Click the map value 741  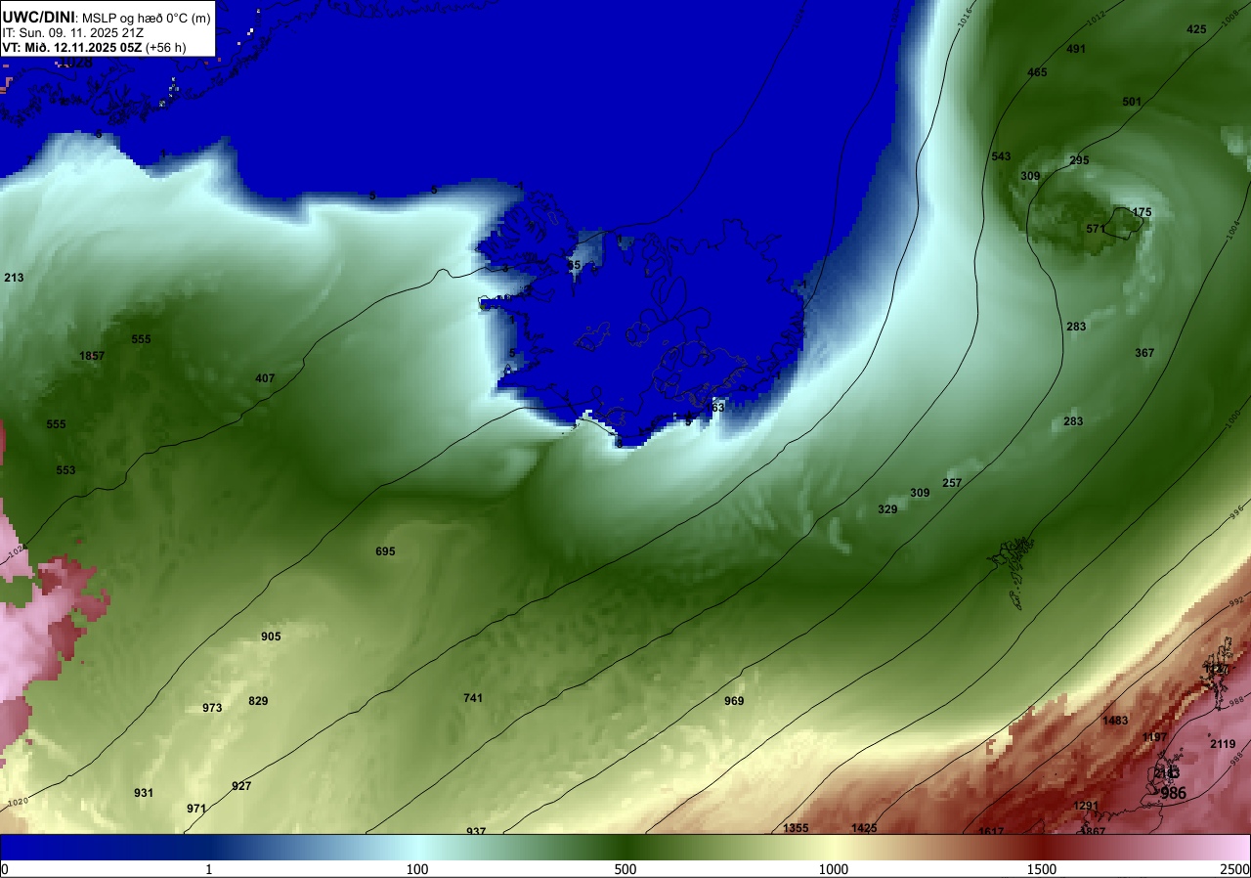pos(473,698)
